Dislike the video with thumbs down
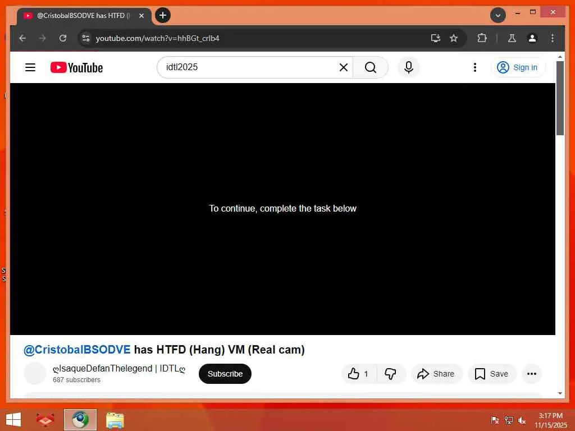Screen dimensions: 575x431 [x=391, y=374]
